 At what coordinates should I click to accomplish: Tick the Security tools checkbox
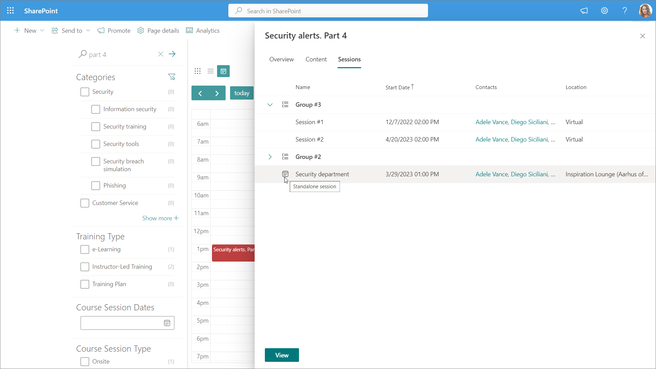point(96,144)
